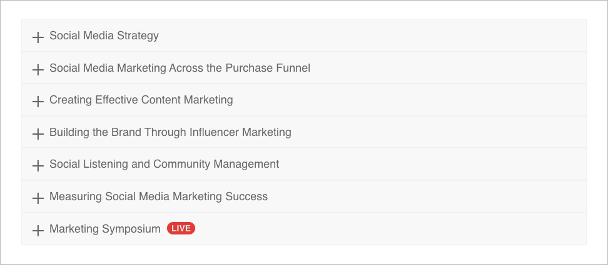Click plus icon next to Marketing Symposium
Viewport: 608px width, 265px height.
(38, 229)
